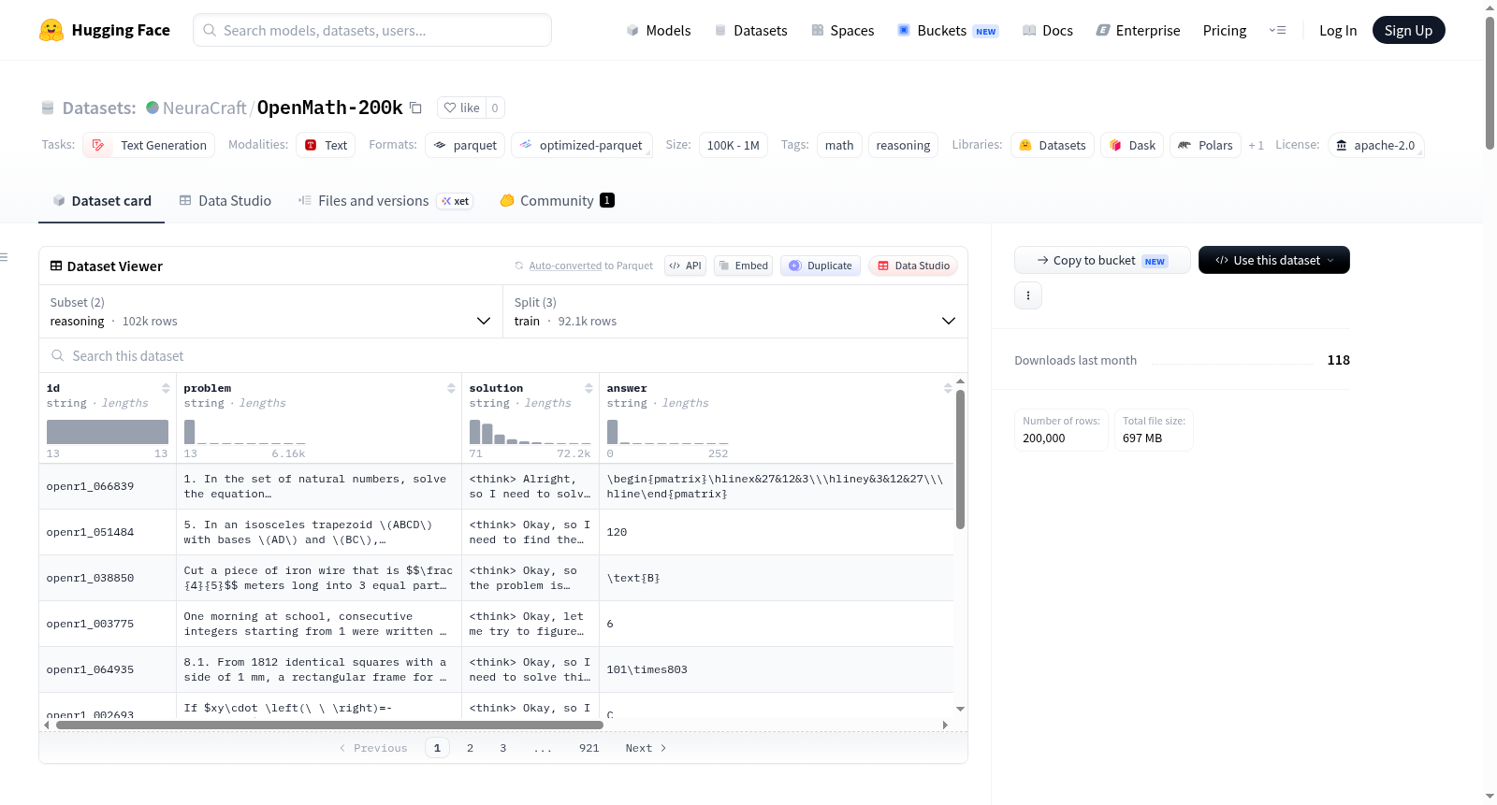This screenshot has width=1497, height=805.
Task: Click the reasoning tag
Action: pos(903,145)
